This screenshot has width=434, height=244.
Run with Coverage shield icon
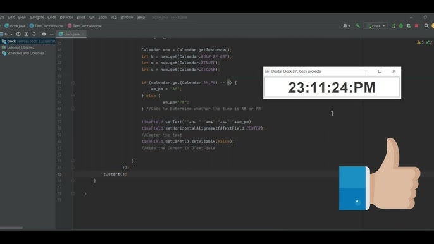(x=409, y=26)
